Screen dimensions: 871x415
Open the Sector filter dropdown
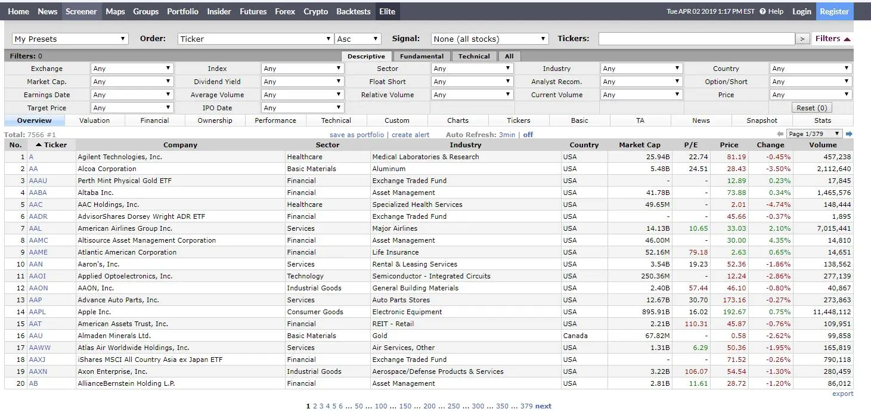tap(472, 69)
